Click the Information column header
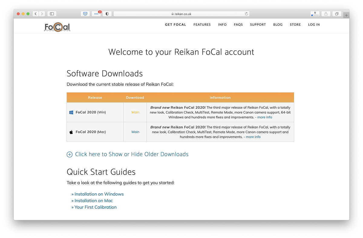Screen dimensions: 363x238 (220, 98)
